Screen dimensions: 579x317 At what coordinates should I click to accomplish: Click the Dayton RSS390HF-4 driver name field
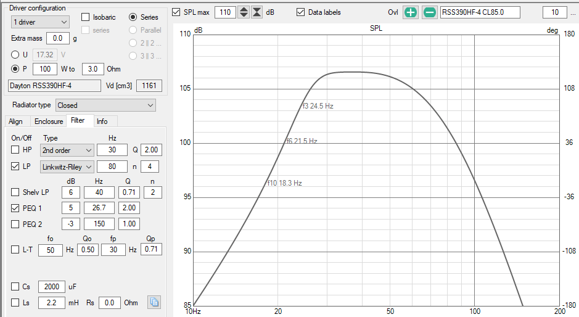54,85
